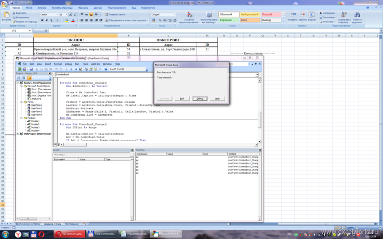Screen dimensions: 383x239
Task: Click the Design Mode icon in VBA toolbar
Action: click(x=80, y=69)
